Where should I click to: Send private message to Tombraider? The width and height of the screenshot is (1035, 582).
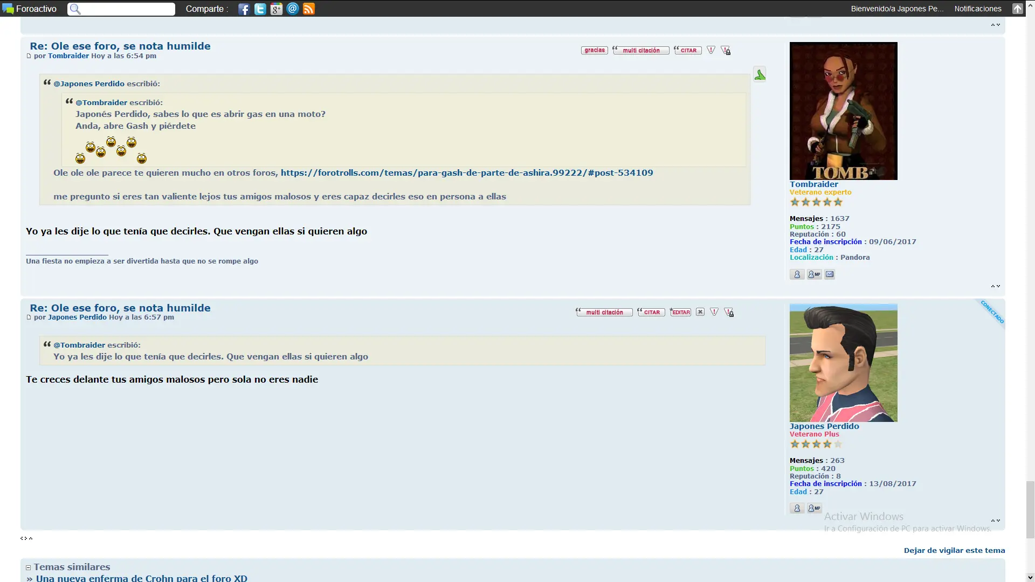814,274
